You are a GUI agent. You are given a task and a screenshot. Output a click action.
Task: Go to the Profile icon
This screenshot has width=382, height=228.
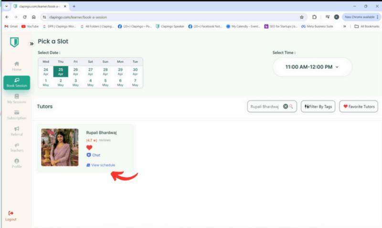pos(17,161)
